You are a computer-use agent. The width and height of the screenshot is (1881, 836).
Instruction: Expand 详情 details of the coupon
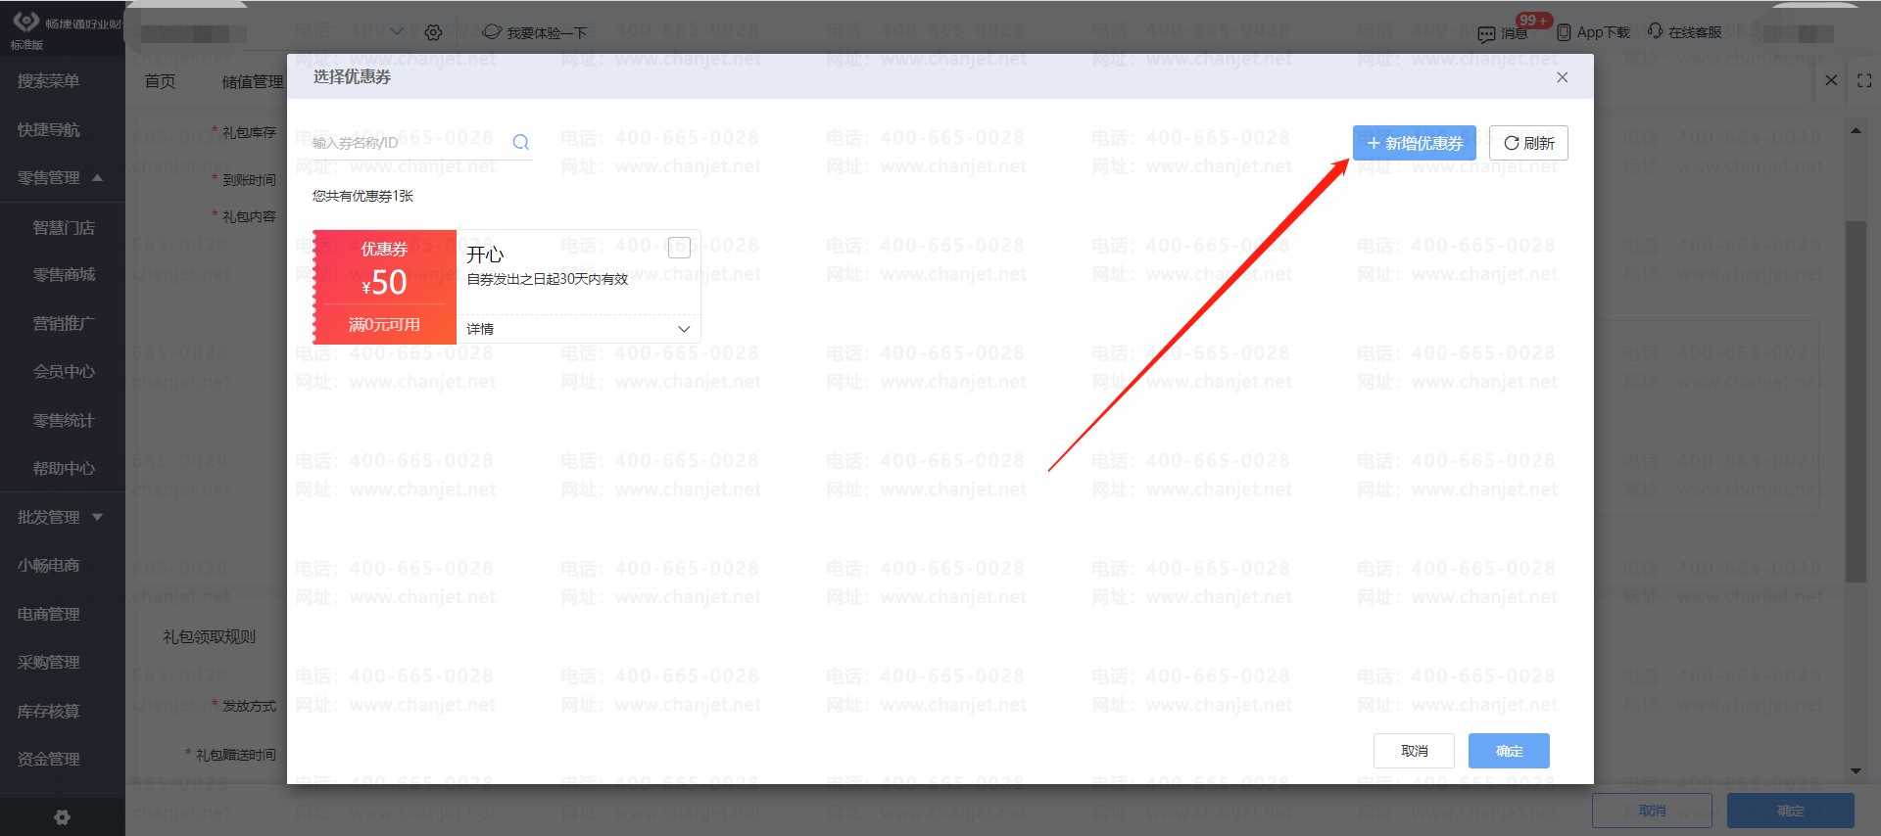point(579,329)
